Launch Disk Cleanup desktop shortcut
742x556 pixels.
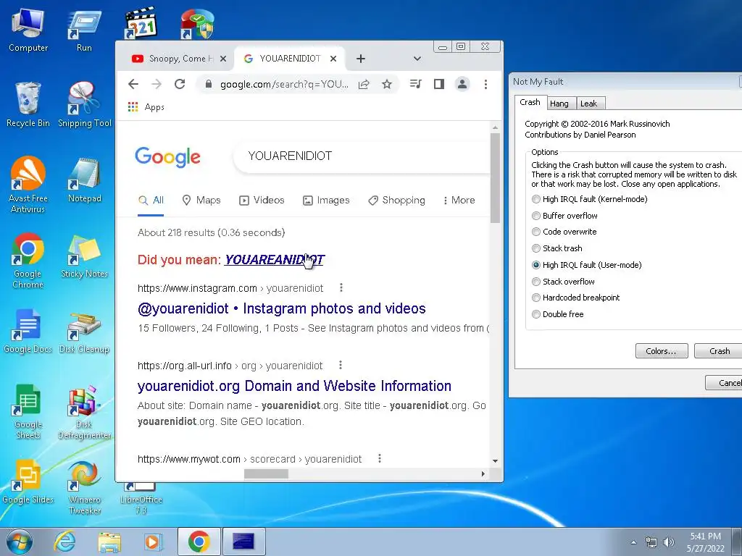point(84,331)
